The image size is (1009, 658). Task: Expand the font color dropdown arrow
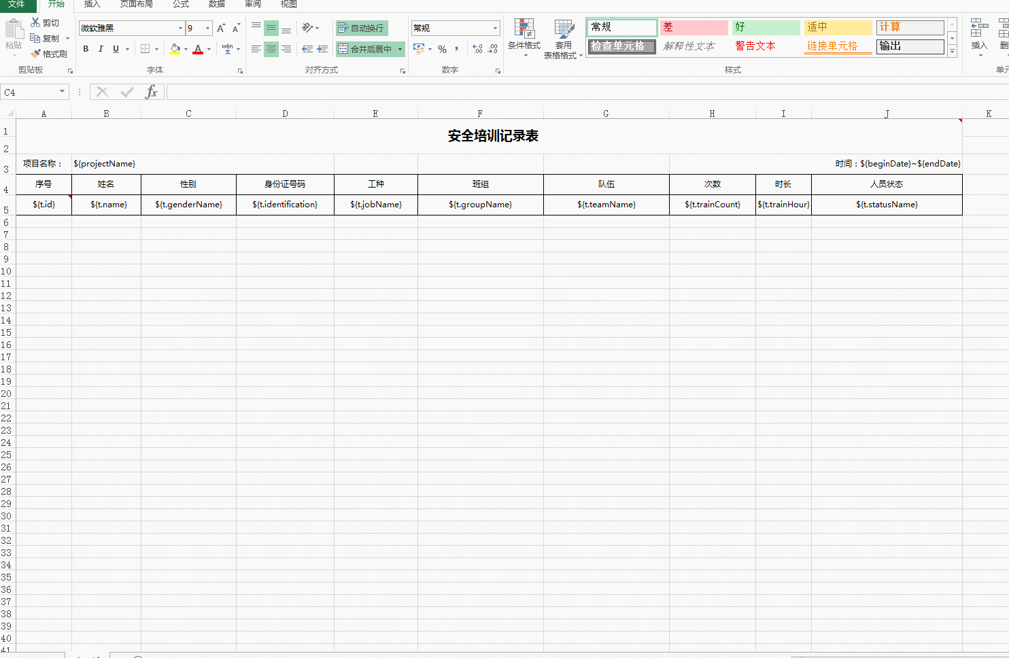[209, 49]
